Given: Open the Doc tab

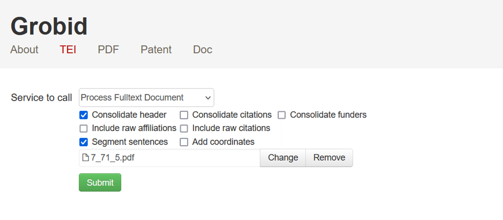Looking at the screenshot, I should click(202, 49).
